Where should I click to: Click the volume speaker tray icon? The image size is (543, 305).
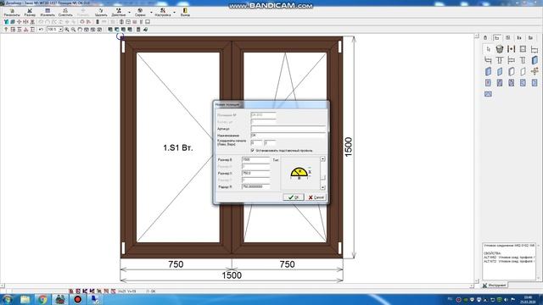click(x=506, y=299)
